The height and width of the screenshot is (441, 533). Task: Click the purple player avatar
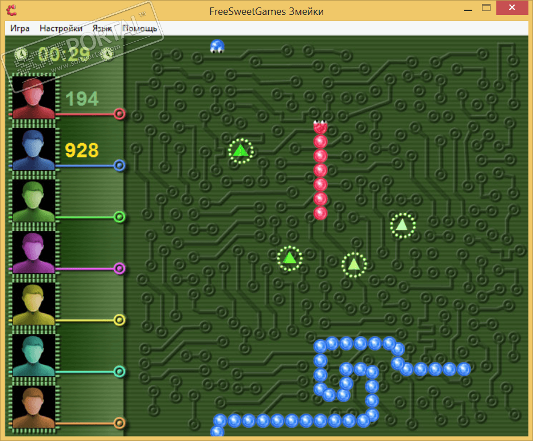tap(34, 253)
